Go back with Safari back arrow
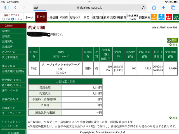This screenshot has height=134, width=179. (16, 8)
